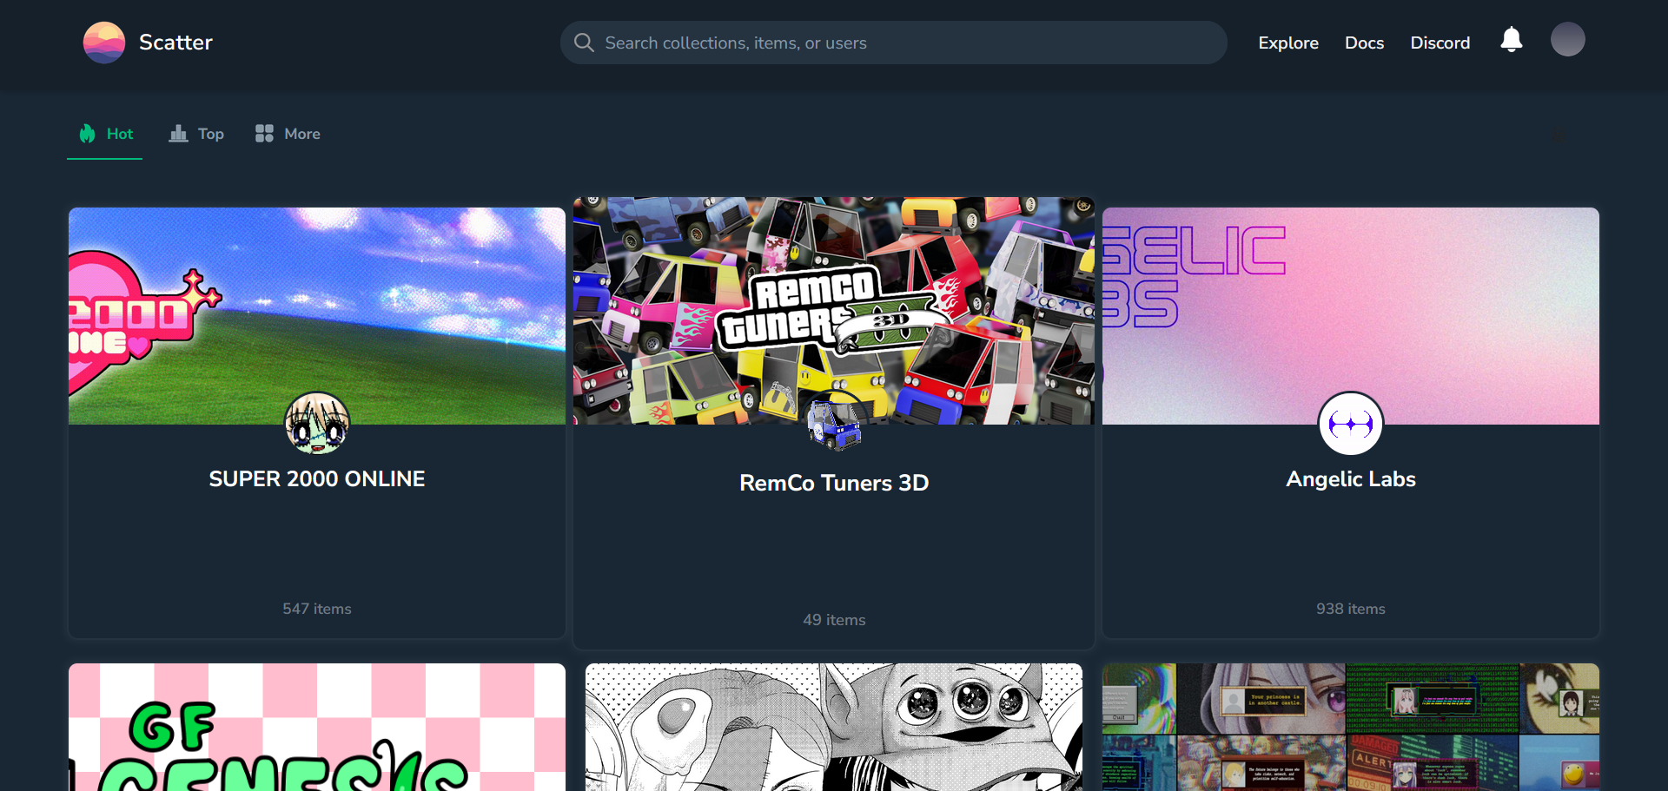Switch to the Top tab
This screenshot has width=1668, height=791.
click(196, 134)
